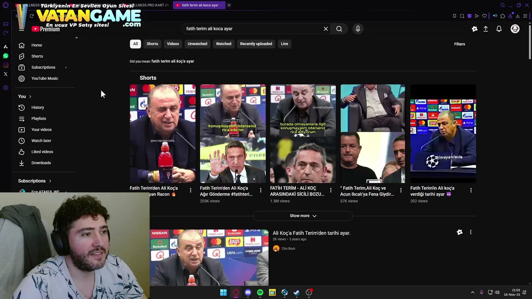Open Opera easy setup sliders icon
Screen dimensions: 532x299
525,16
